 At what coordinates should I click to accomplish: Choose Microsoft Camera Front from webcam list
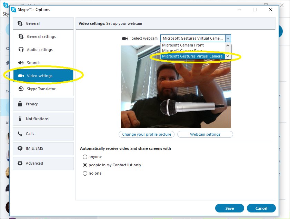[x=193, y=45]
